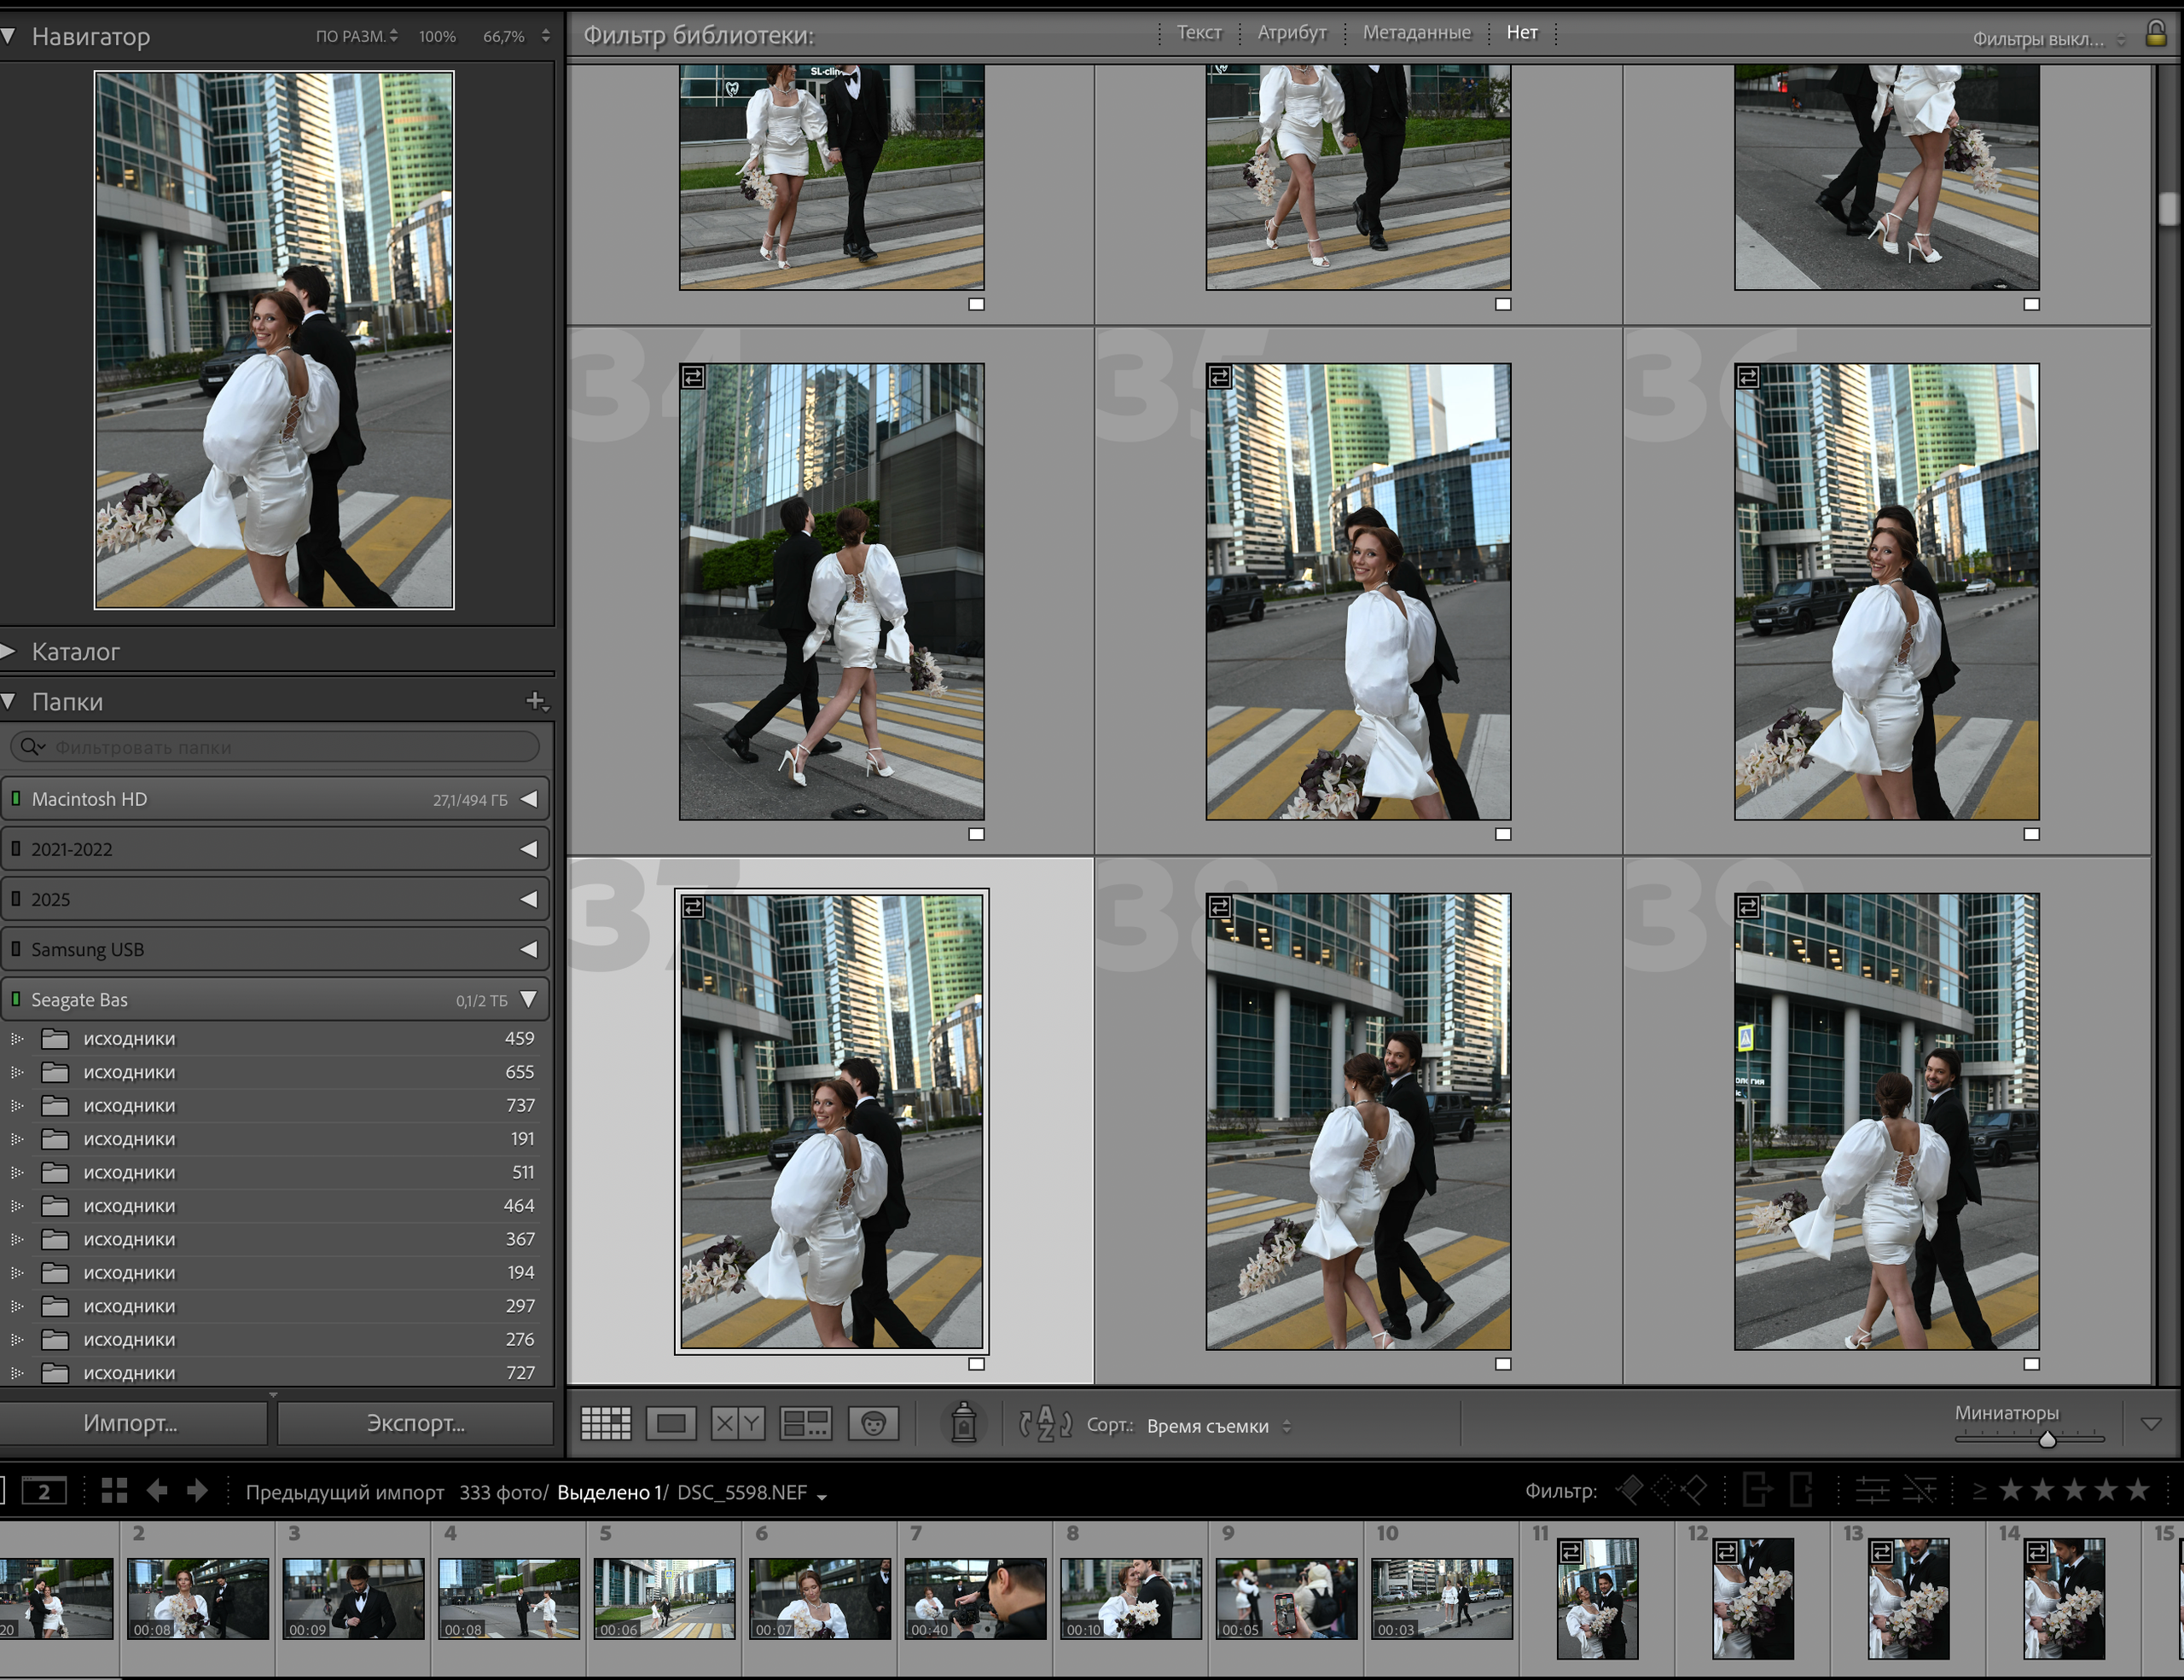This screenshot has width=2184, height=1680.
Task: Open Survey view icon
Action: [805, 1423]
